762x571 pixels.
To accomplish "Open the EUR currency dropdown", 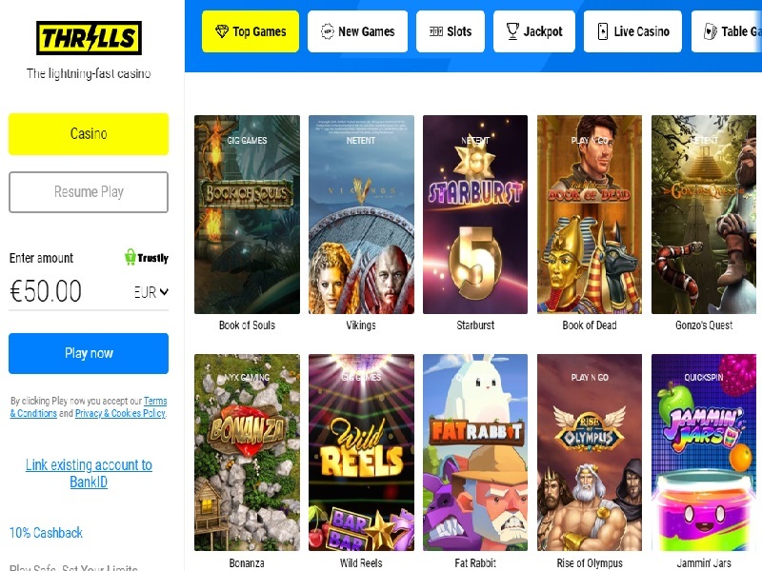I will click(151, 292).
